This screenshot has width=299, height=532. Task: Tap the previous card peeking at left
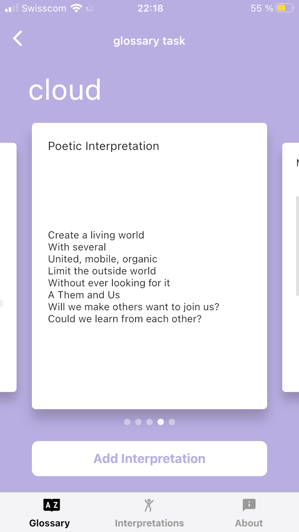click(x=8, y=267)
